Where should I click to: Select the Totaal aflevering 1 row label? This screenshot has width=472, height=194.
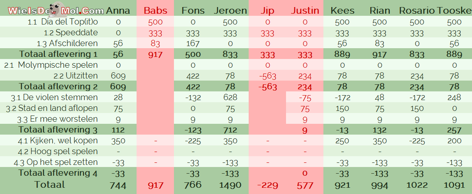59,54
